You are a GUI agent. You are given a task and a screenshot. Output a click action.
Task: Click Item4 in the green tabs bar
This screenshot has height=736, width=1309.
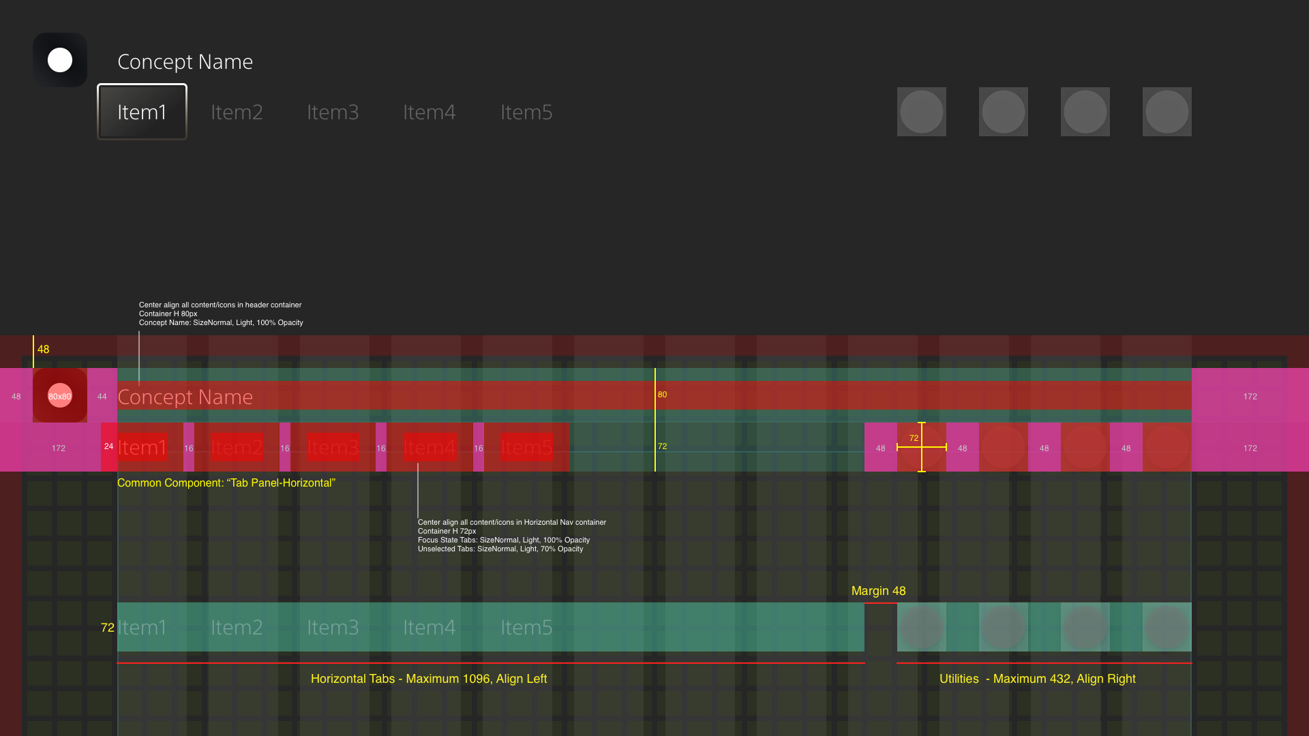pos(429,627)
